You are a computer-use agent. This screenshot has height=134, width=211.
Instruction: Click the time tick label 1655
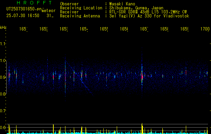(x=104, y=29)
